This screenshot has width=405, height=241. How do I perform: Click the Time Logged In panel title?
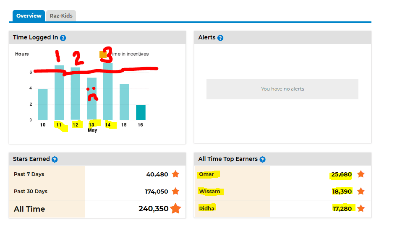click(x=36, y=37)
